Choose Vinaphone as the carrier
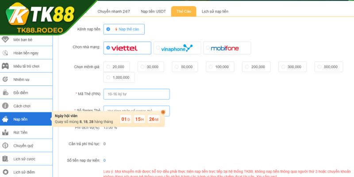The height and width of the screenshot is (177, 354). [177, 48]
